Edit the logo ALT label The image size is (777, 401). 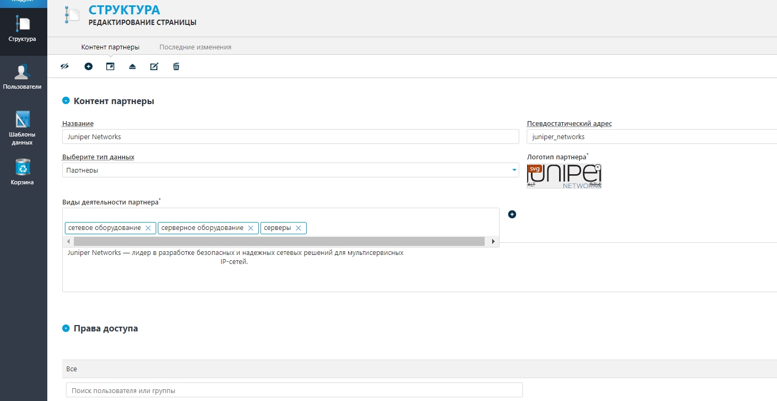click(x=530, y=184)
